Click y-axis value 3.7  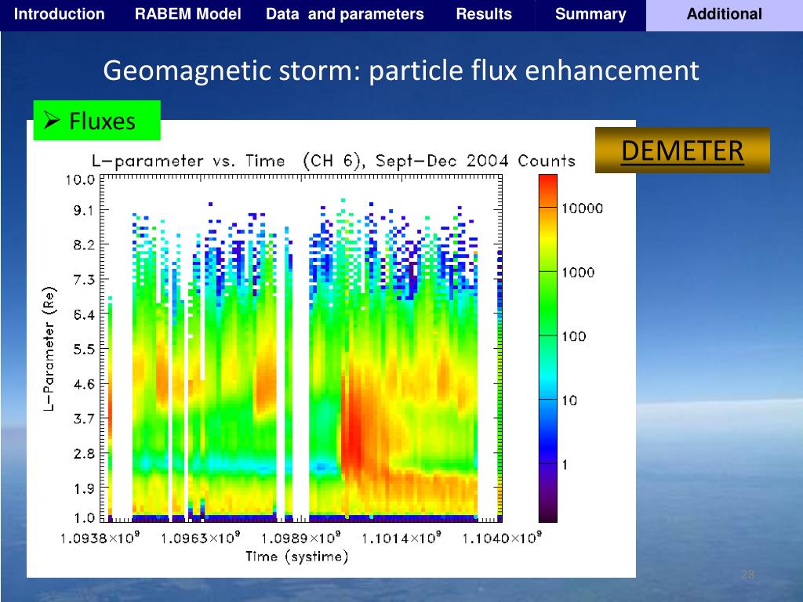coord(84,419)
